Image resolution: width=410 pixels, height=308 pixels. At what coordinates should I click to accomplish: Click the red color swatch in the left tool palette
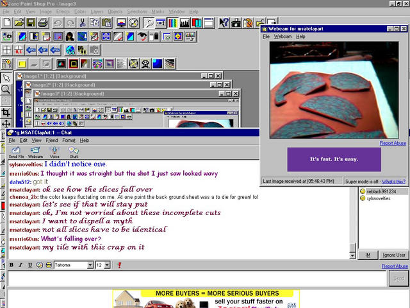click(3, 205)
